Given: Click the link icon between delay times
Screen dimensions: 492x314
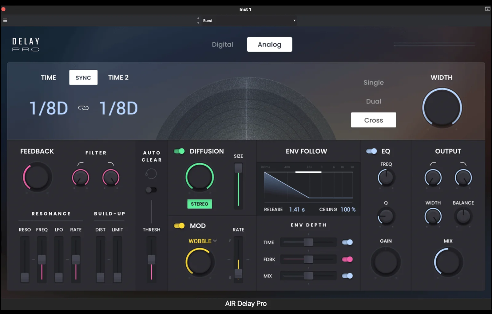Looking at the screenshot, I should pyautogui.click(x=83, y=108).
